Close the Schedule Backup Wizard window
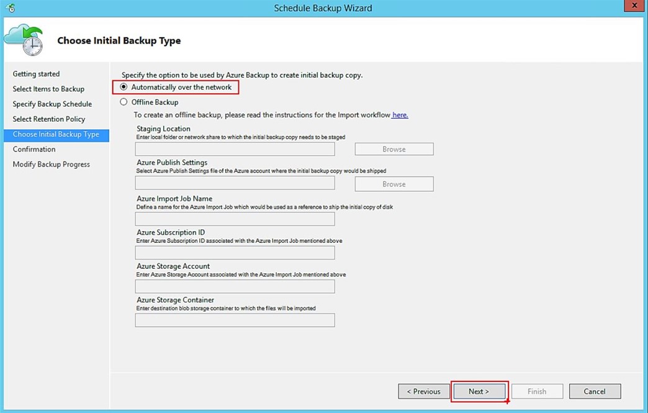 (634, 6)
